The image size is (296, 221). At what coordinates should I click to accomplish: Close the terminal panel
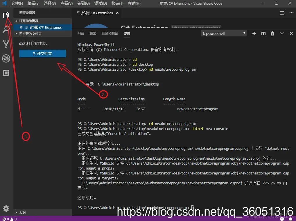point(291,33)
